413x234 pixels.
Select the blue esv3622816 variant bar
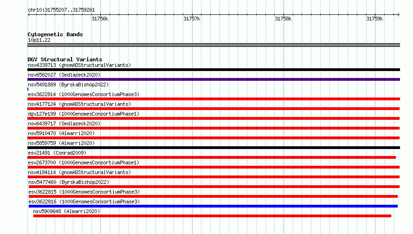[x=213, y=206]
